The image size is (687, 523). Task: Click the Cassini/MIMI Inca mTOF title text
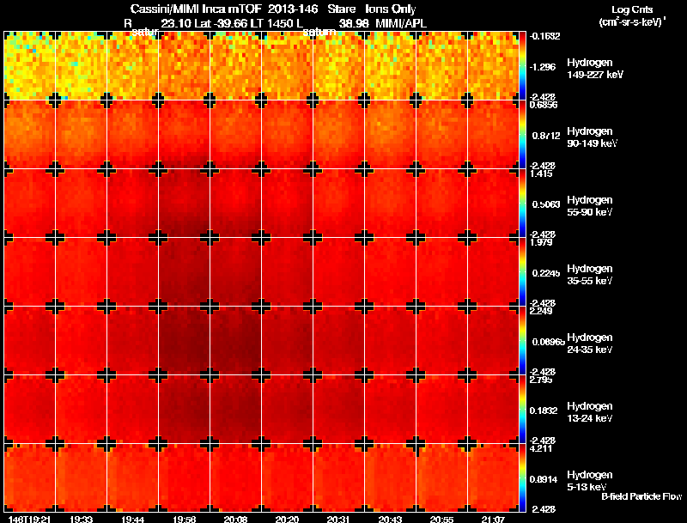pos(196,9)
